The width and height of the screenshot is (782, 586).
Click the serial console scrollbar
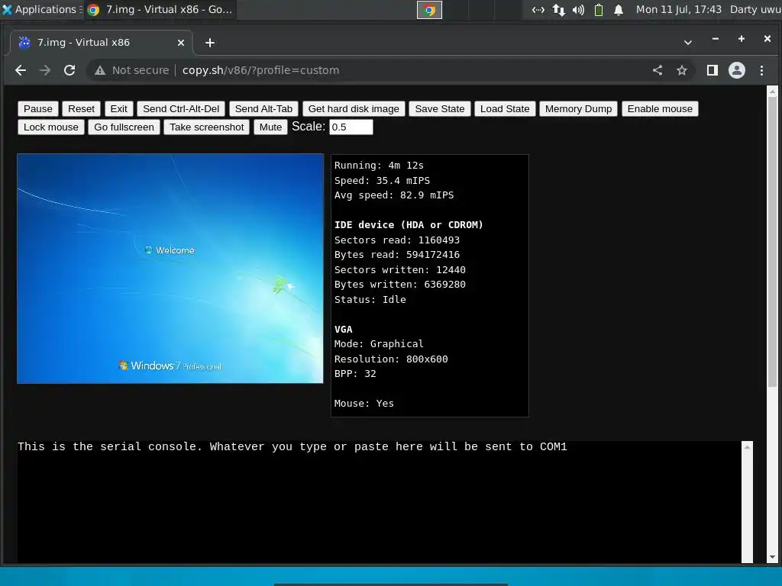coord(747,502)
